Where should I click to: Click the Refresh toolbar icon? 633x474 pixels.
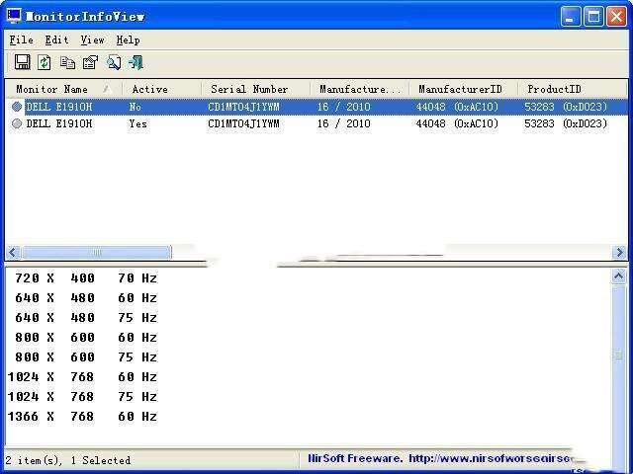point(45,62)
